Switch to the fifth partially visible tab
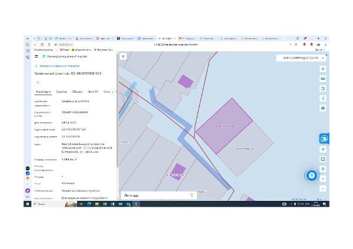Screen dimensions: 353x249 pyautogui.click(x=106, y=92)
